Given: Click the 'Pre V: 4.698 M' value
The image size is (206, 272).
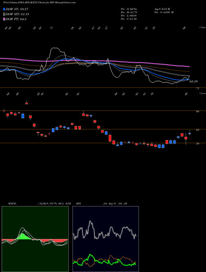Looking at the screenshot, I should point(164,12).
